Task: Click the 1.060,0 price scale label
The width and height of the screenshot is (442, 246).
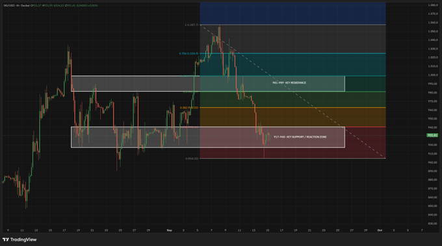Action: pos(433,23)
